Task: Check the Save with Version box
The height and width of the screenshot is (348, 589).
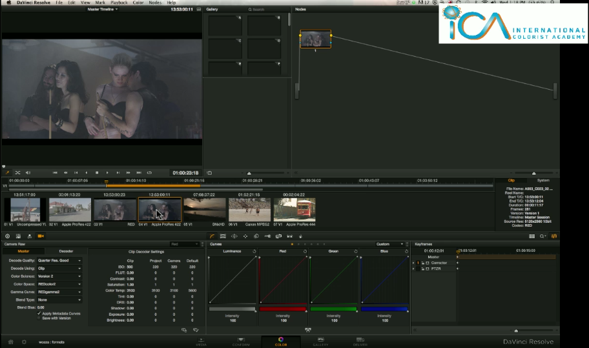Action: (39, 318)
